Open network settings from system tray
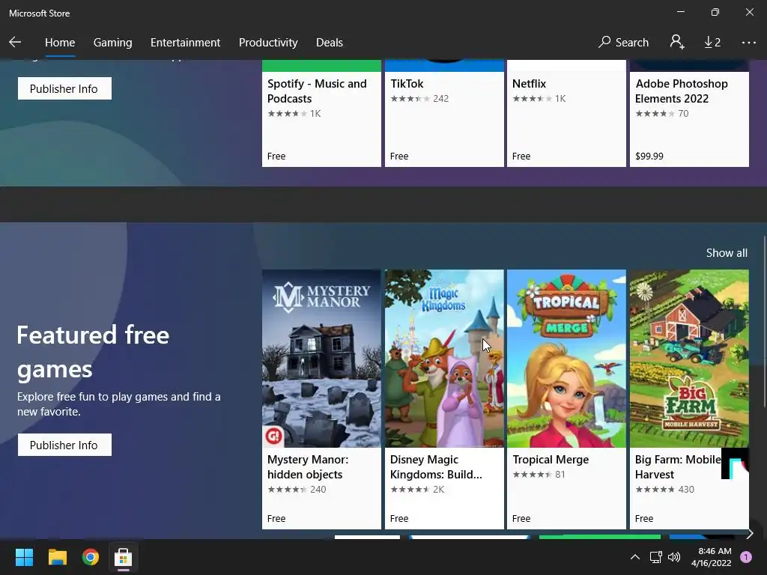 655,557
